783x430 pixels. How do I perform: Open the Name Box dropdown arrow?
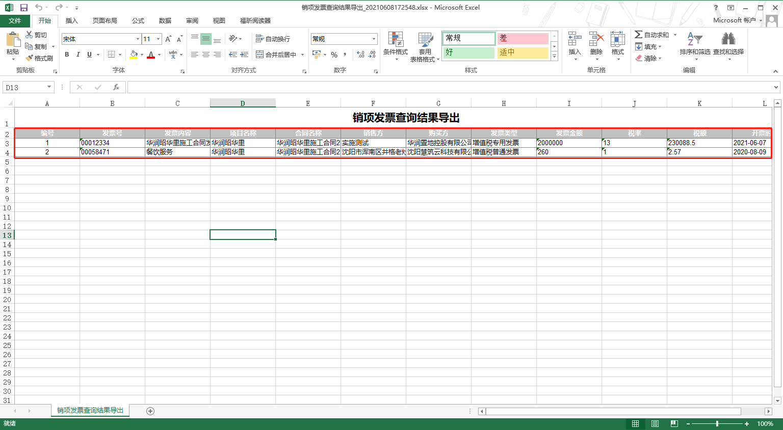[x=49, y=87]
